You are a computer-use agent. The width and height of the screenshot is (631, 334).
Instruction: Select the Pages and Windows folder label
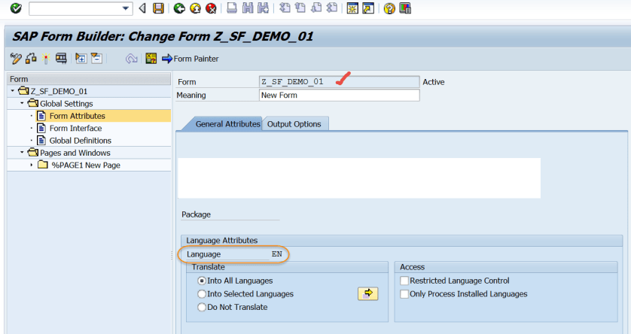pos(75,153)
